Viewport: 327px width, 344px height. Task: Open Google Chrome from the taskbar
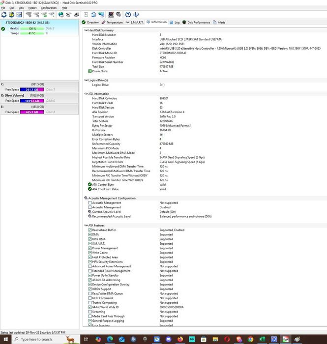(250, 339)
